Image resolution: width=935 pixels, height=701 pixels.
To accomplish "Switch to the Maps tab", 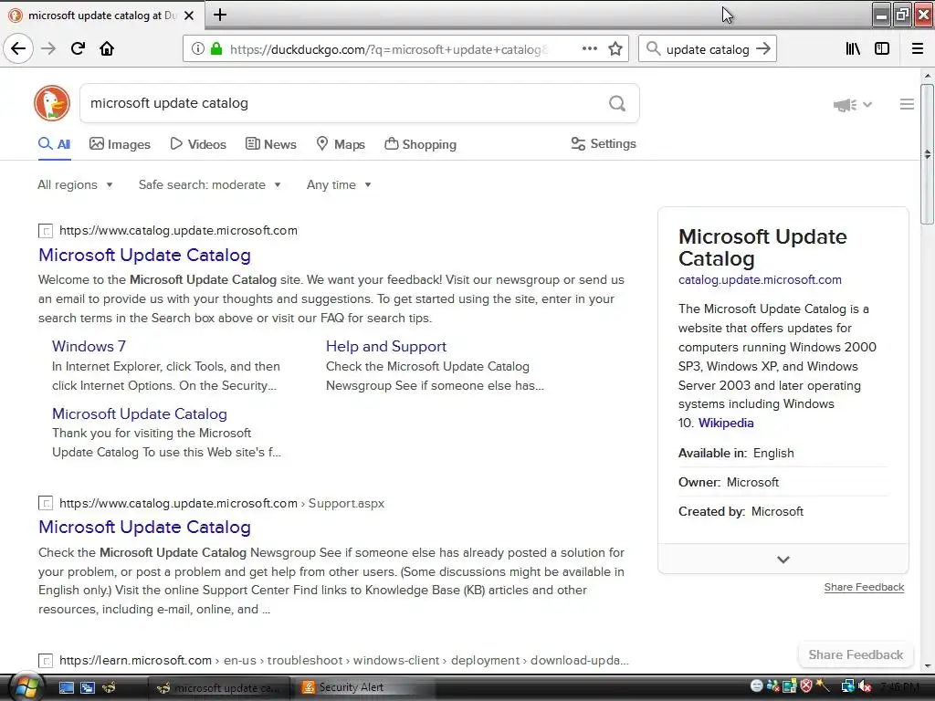I will click(341, 144).
